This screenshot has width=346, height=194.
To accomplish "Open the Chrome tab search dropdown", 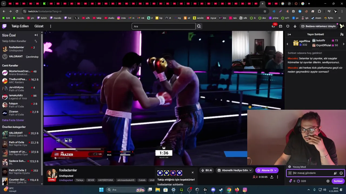I will (4, 4).
